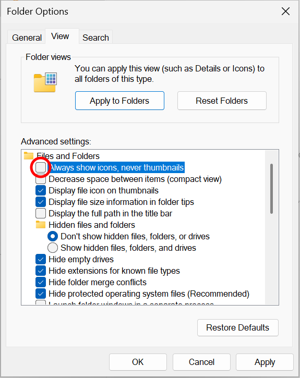The height and width of the screenshot is (378, 300).
Task: Close the Folder Options dialog
Action: tap(285, 11)
